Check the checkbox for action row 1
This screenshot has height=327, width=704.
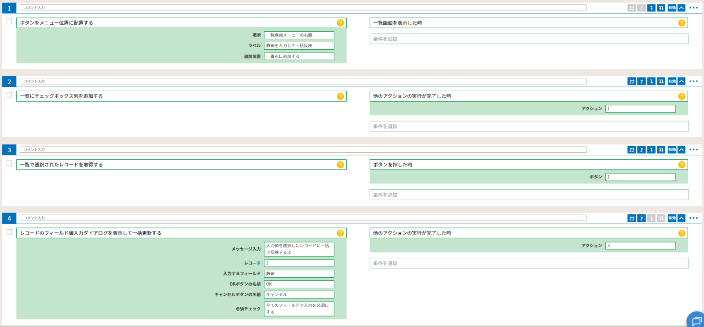[9, 22]
